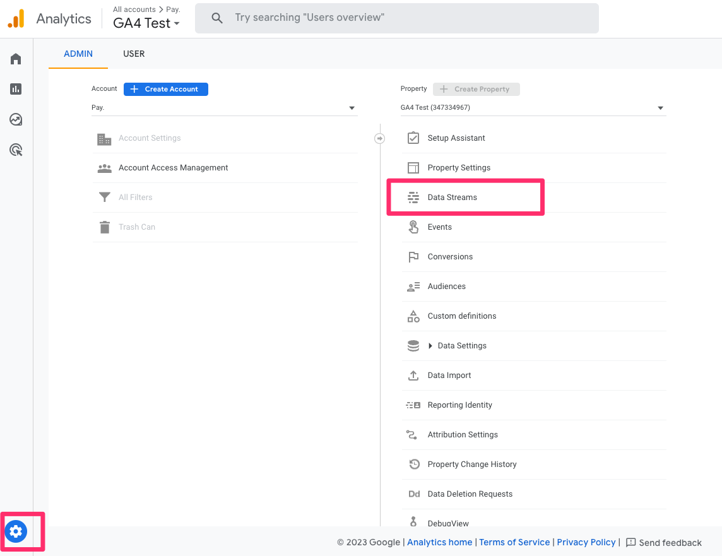The image size is (722, 556).
Task: Open the Advertising cursor icon
Action: click(x=16, y=150)
